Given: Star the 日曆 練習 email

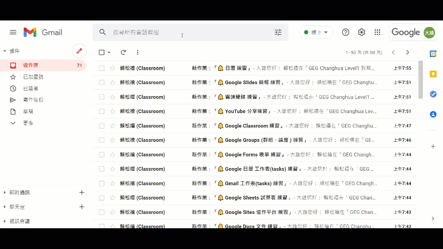Looking at the screenshot, I should 112,68.
